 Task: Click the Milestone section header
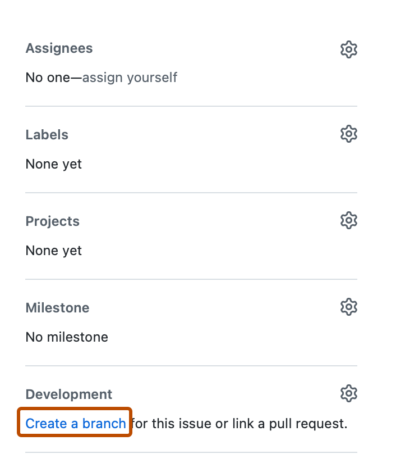click(x=57, y=307)
